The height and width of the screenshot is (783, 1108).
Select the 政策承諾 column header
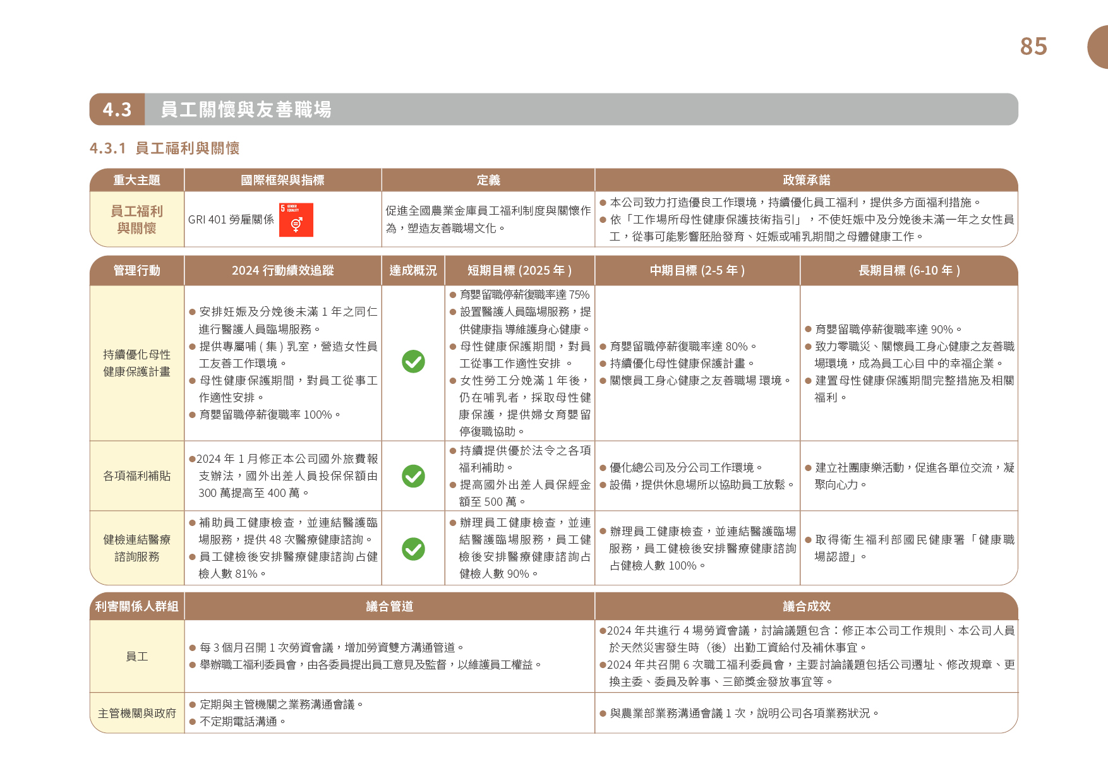pos(805,181)
